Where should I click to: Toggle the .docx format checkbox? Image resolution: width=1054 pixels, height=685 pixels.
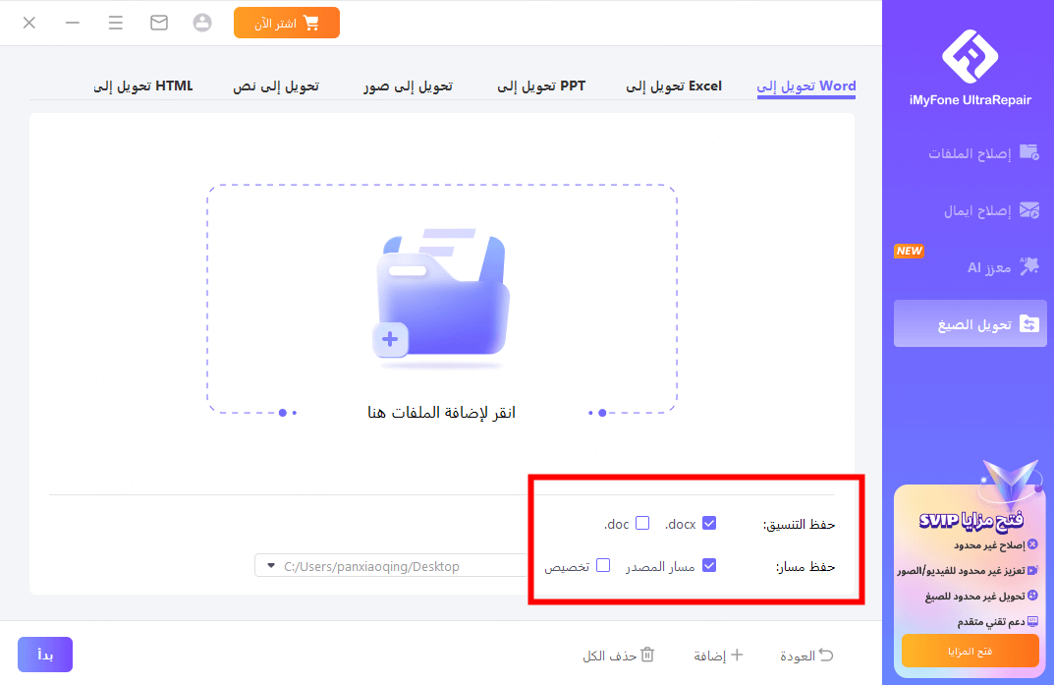click(709, 523)
